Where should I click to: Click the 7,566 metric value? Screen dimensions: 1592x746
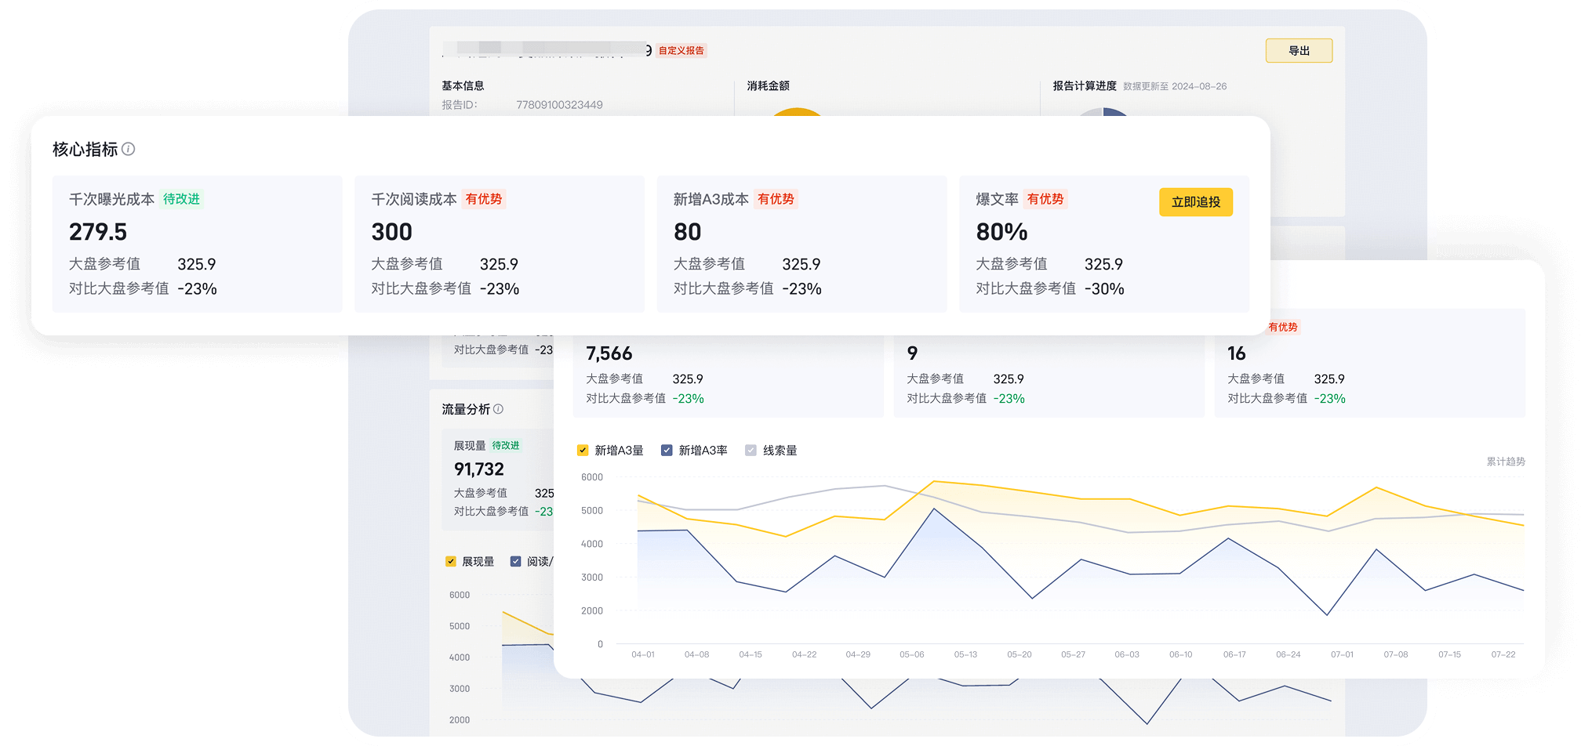(x=609, y=353)
